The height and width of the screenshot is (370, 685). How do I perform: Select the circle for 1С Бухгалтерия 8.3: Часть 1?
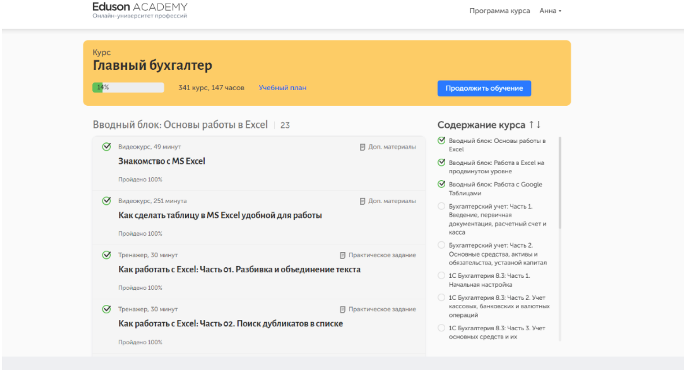point(441,276)
